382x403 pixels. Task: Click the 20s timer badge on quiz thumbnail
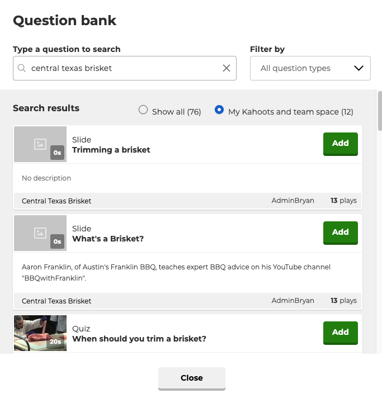tap(55, 342)
